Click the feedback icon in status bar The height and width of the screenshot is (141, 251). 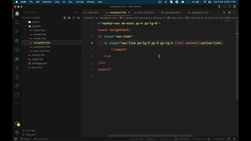coord(229,139)
